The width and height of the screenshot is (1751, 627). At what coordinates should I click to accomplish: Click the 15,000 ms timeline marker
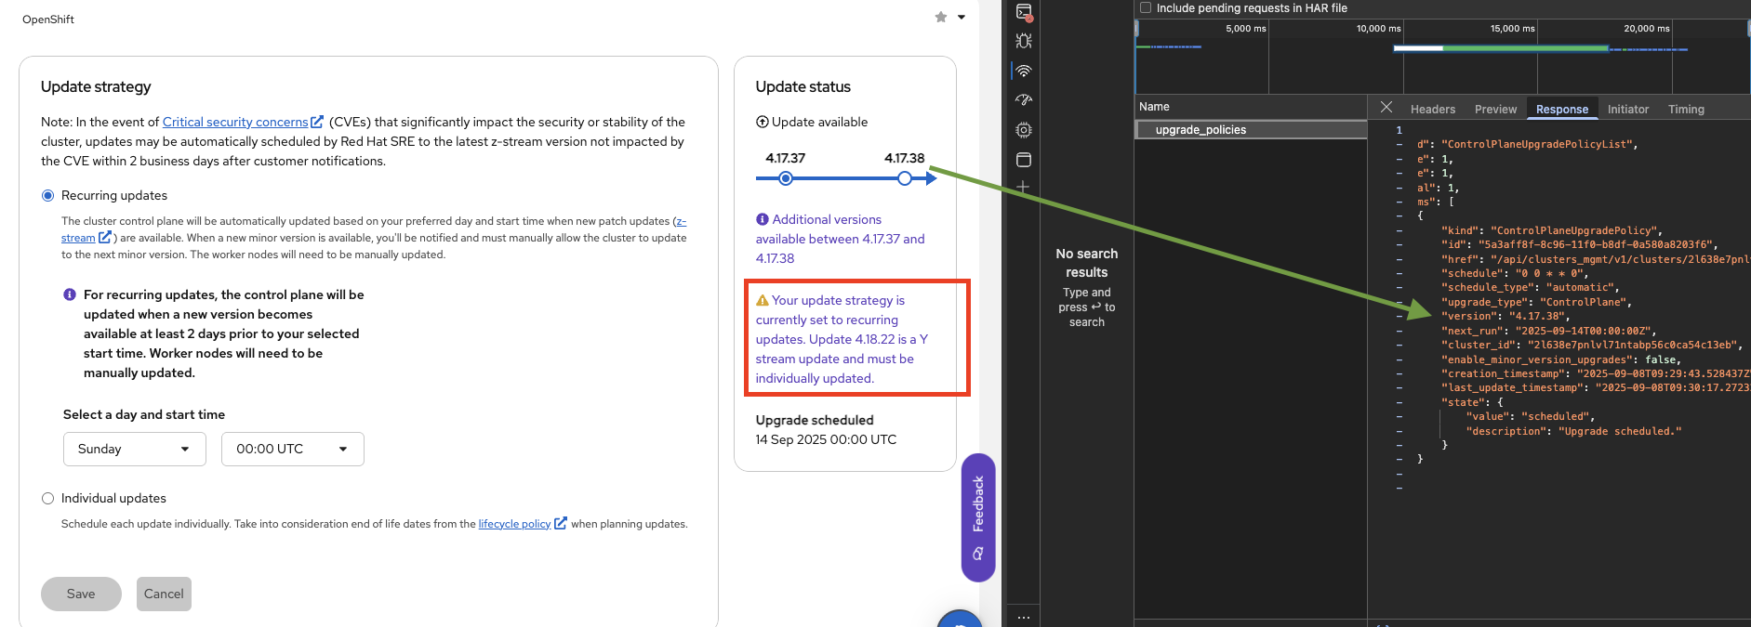pos(1512,29)
